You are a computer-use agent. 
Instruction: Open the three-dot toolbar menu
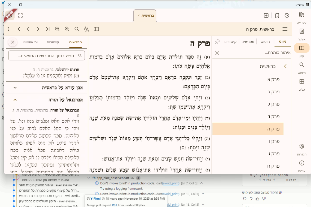[9, 29]
